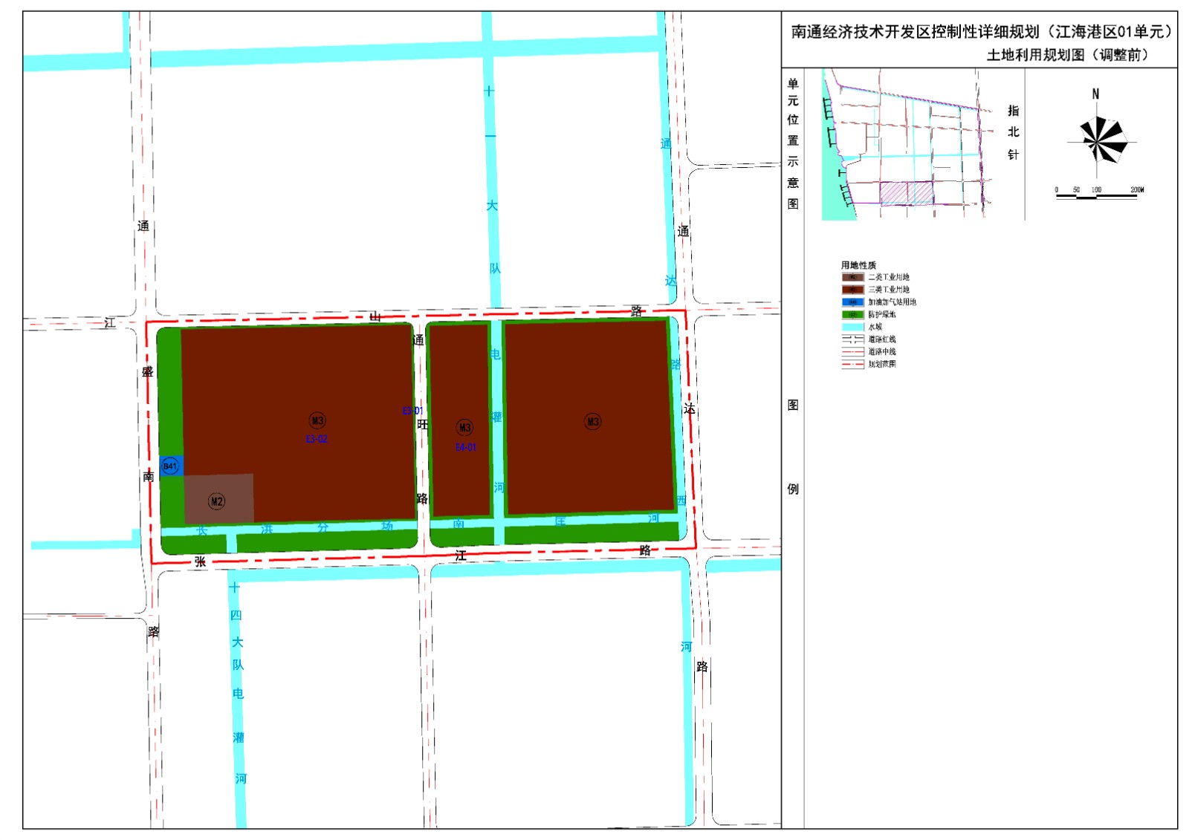Click the E4-01 parcel code label

[x=466, y=447]
